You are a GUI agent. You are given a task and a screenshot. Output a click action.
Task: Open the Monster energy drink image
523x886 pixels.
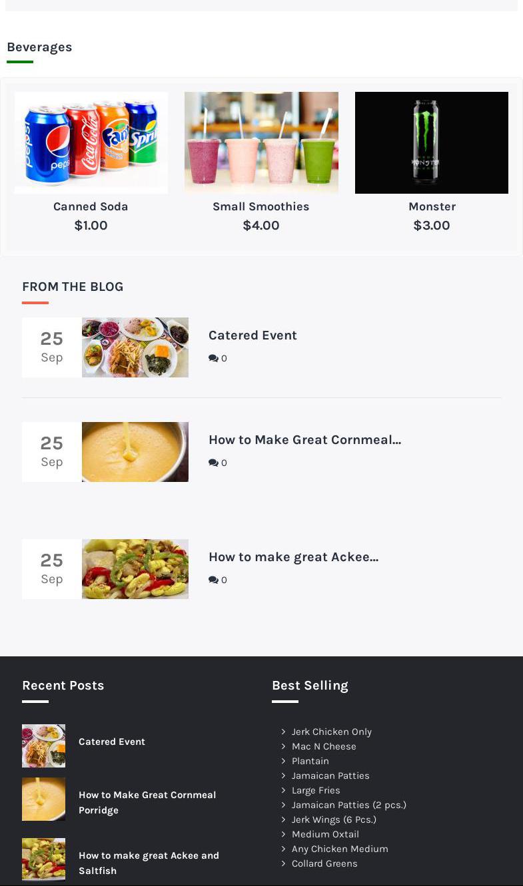point(432,142)
